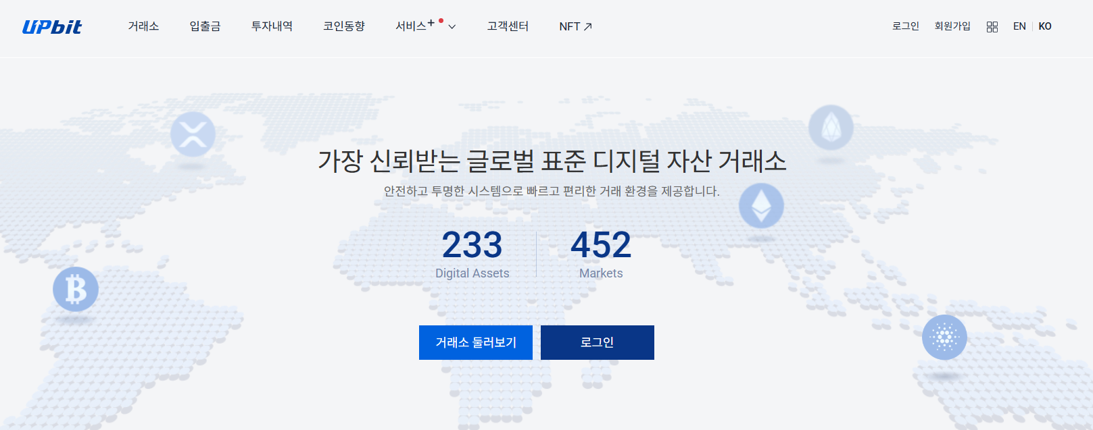Open the 거래소 menu
The image size is (1093, 430).
(143, 26)
